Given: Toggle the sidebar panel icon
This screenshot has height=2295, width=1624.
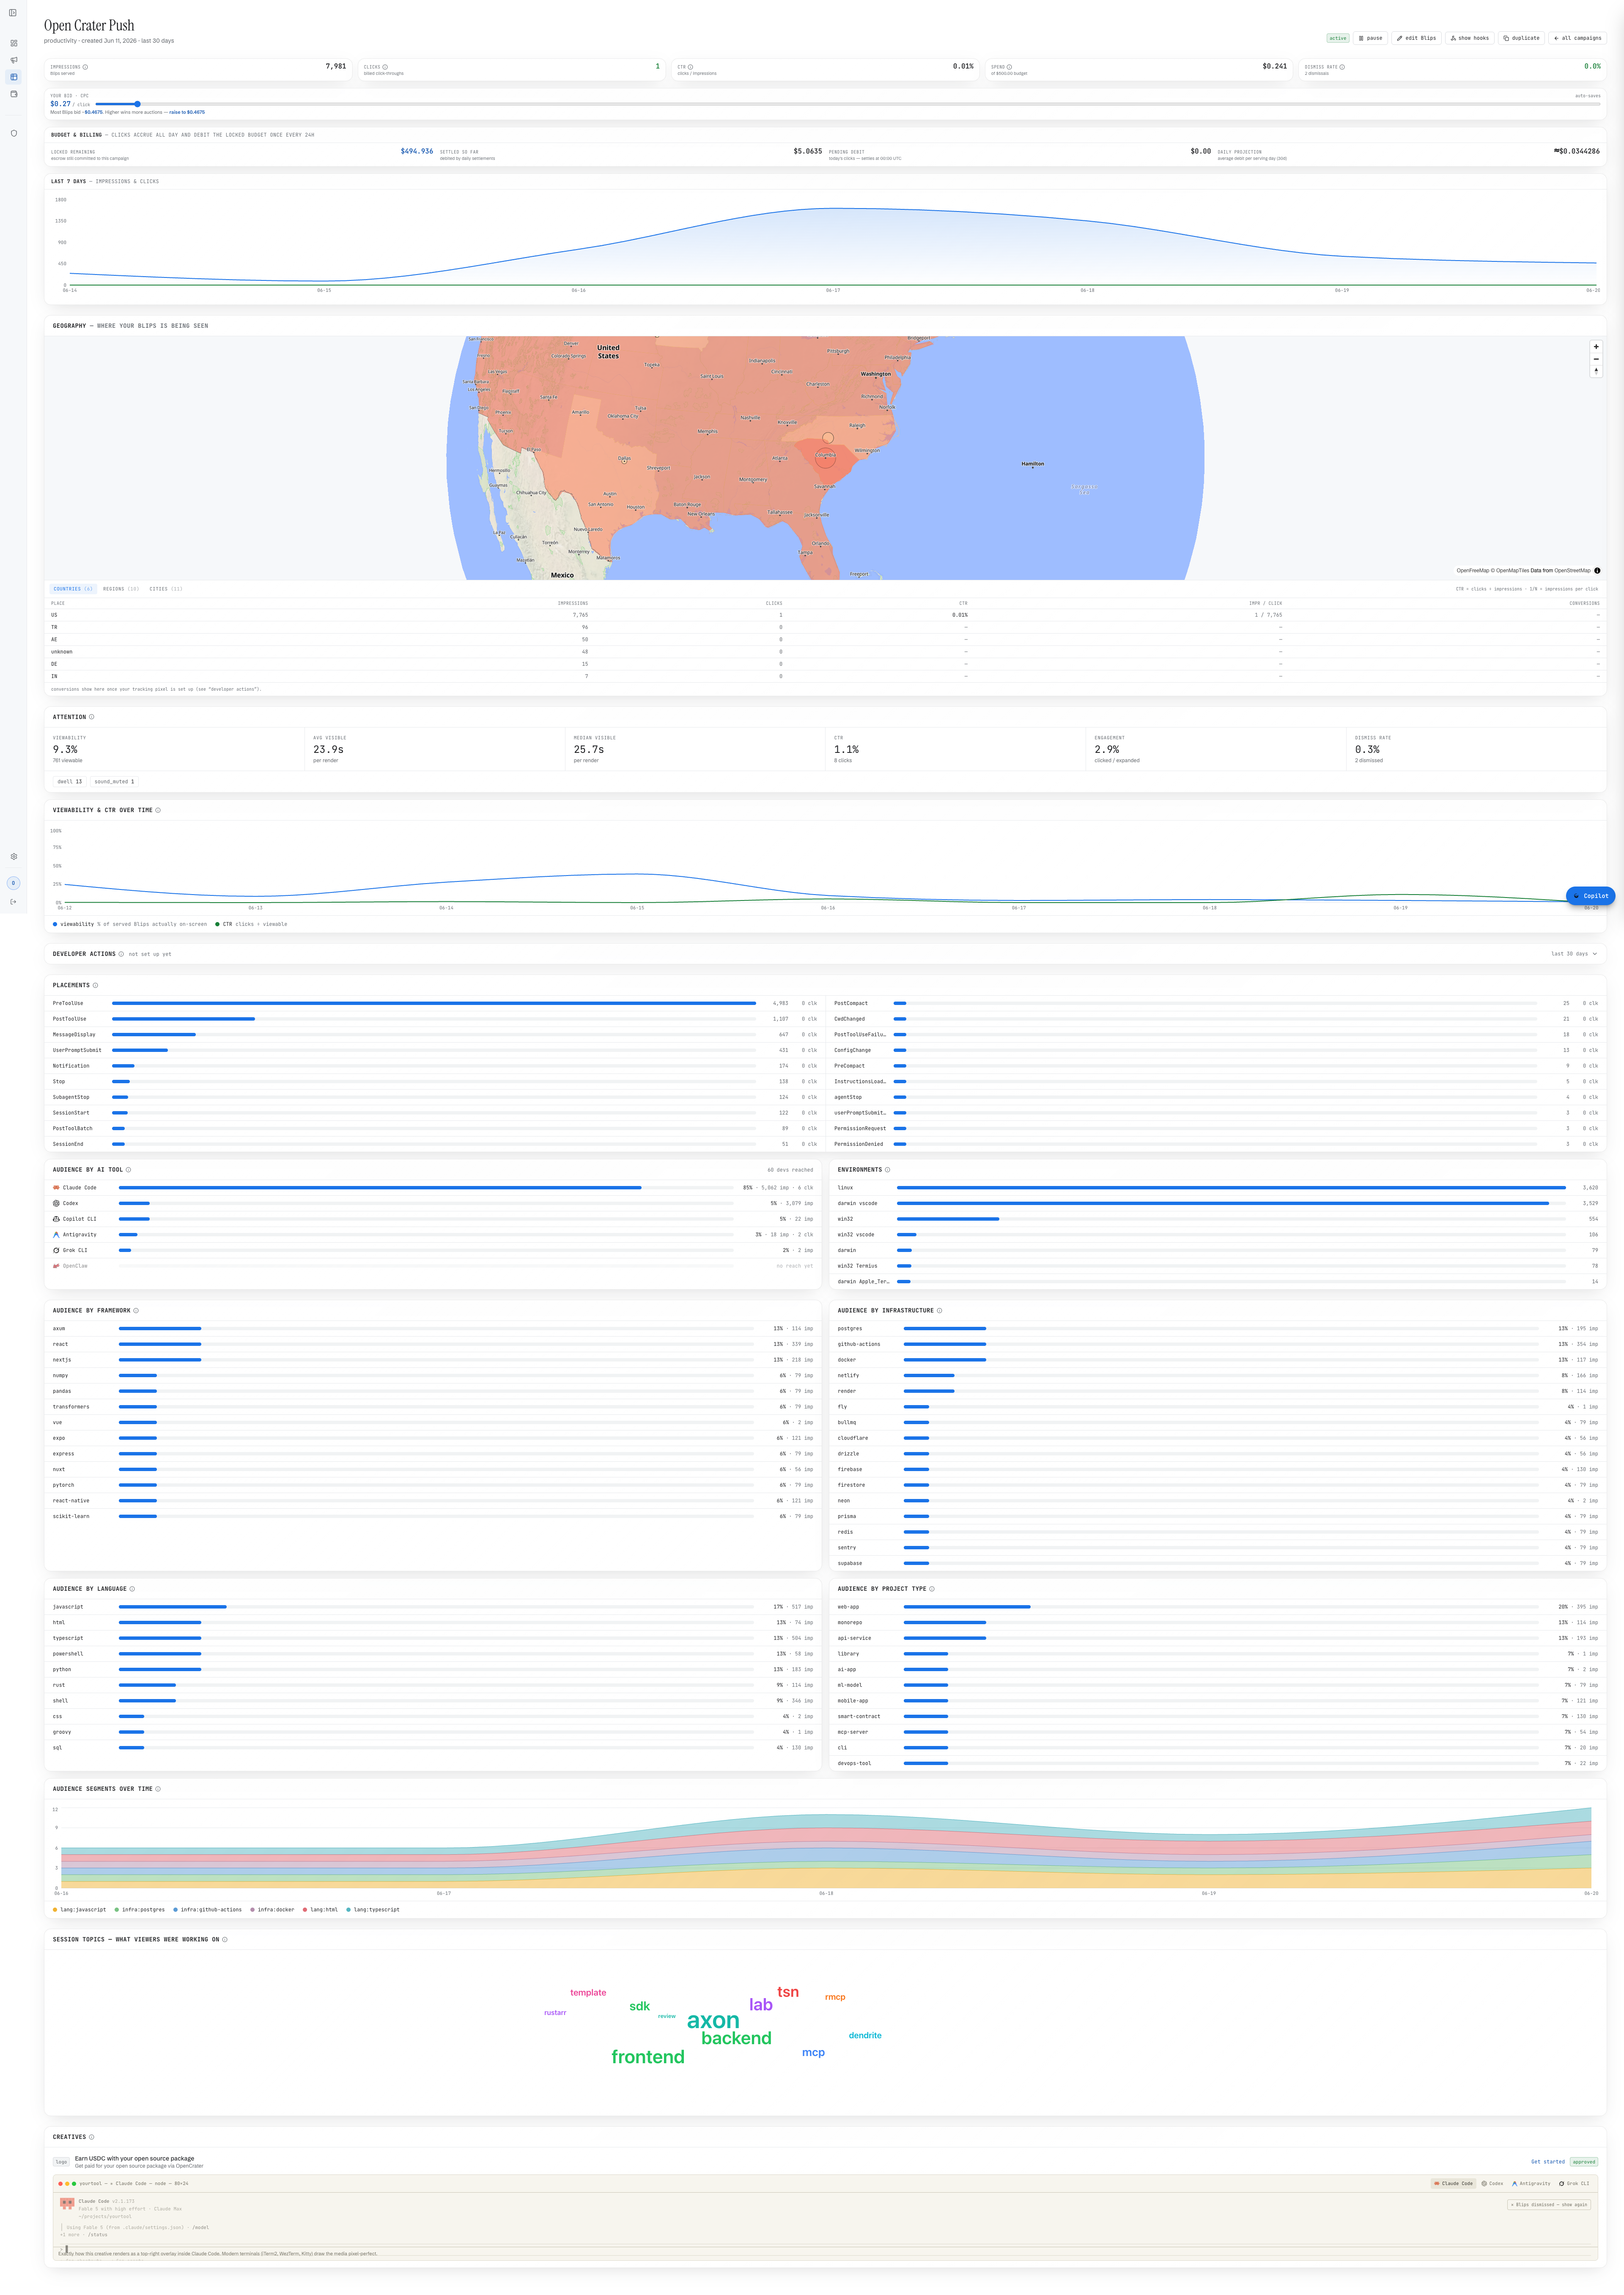Looking at the screenshot, I should click(13, 13).
